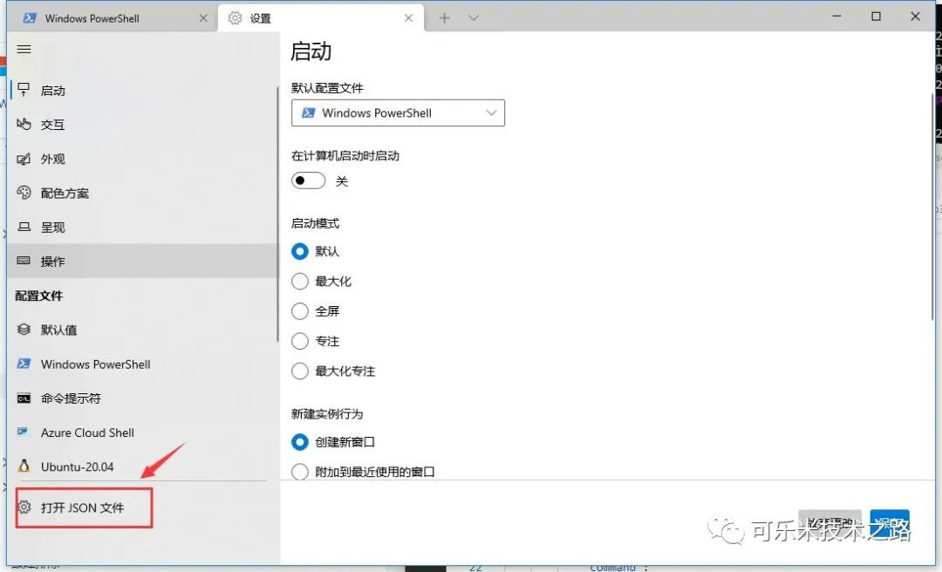Open the 命令提示符 profile settings
The height and width of the screenshot is (572, 942).
68,398
